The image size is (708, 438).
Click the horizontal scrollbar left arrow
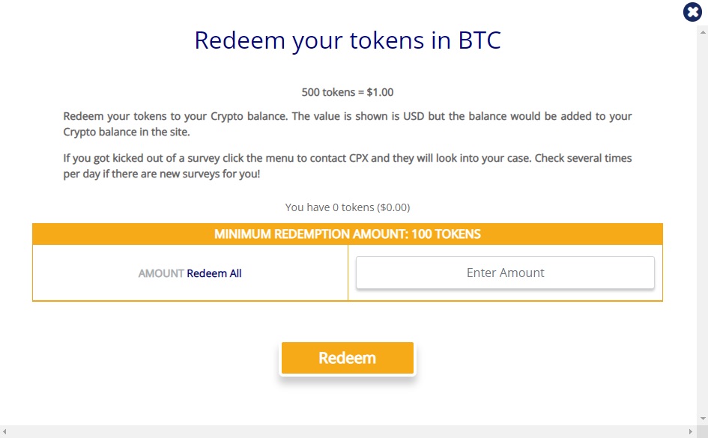click(x=4, y=432)
